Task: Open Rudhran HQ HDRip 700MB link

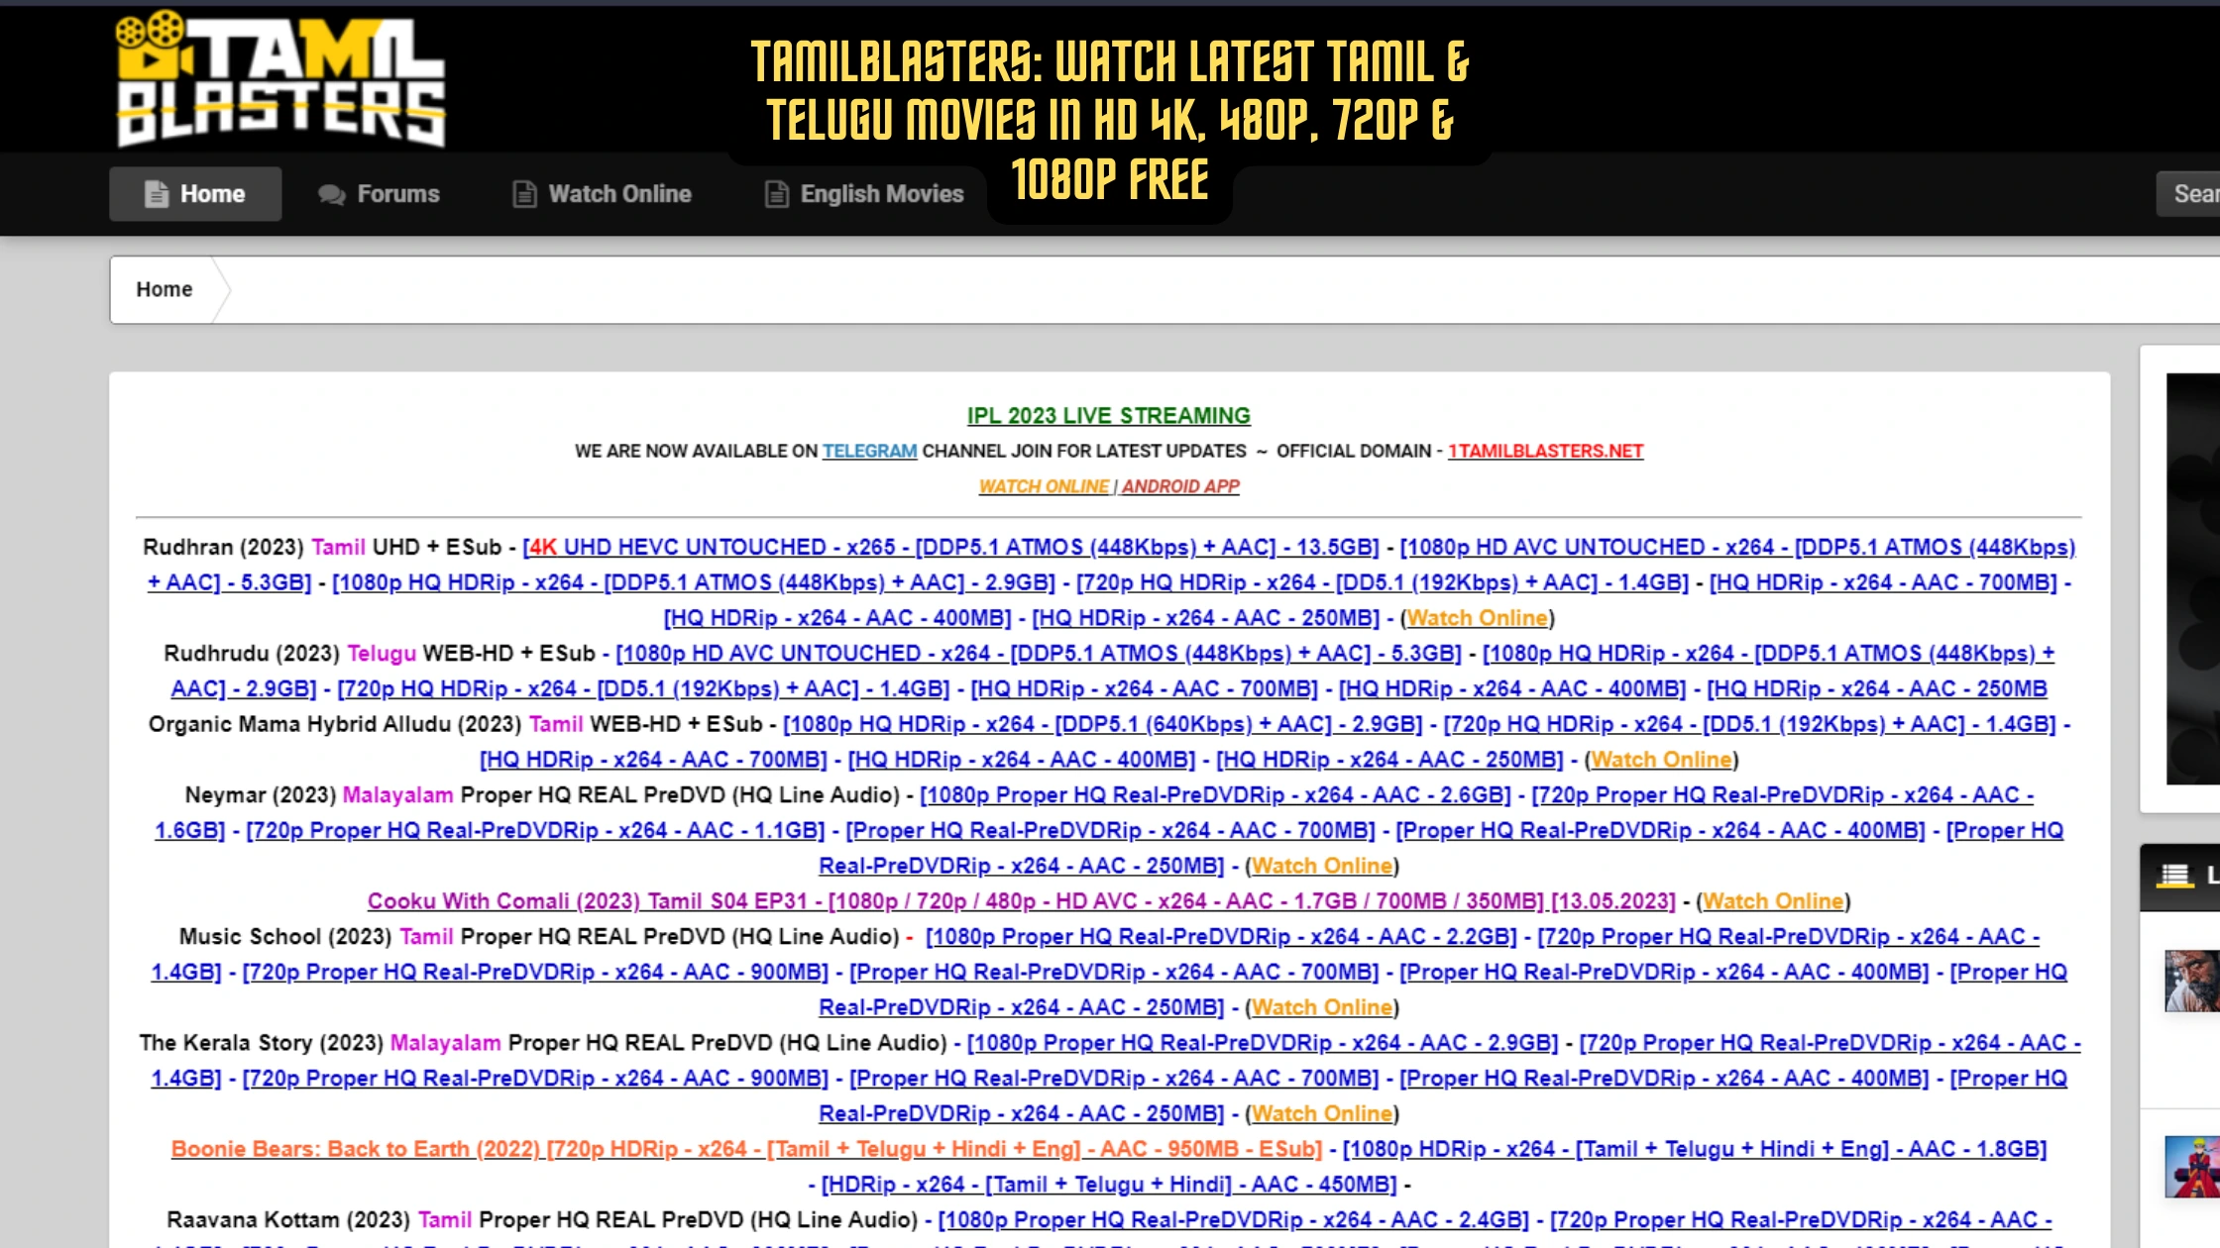Action: pyautogui.click(x=1883, y=583)
